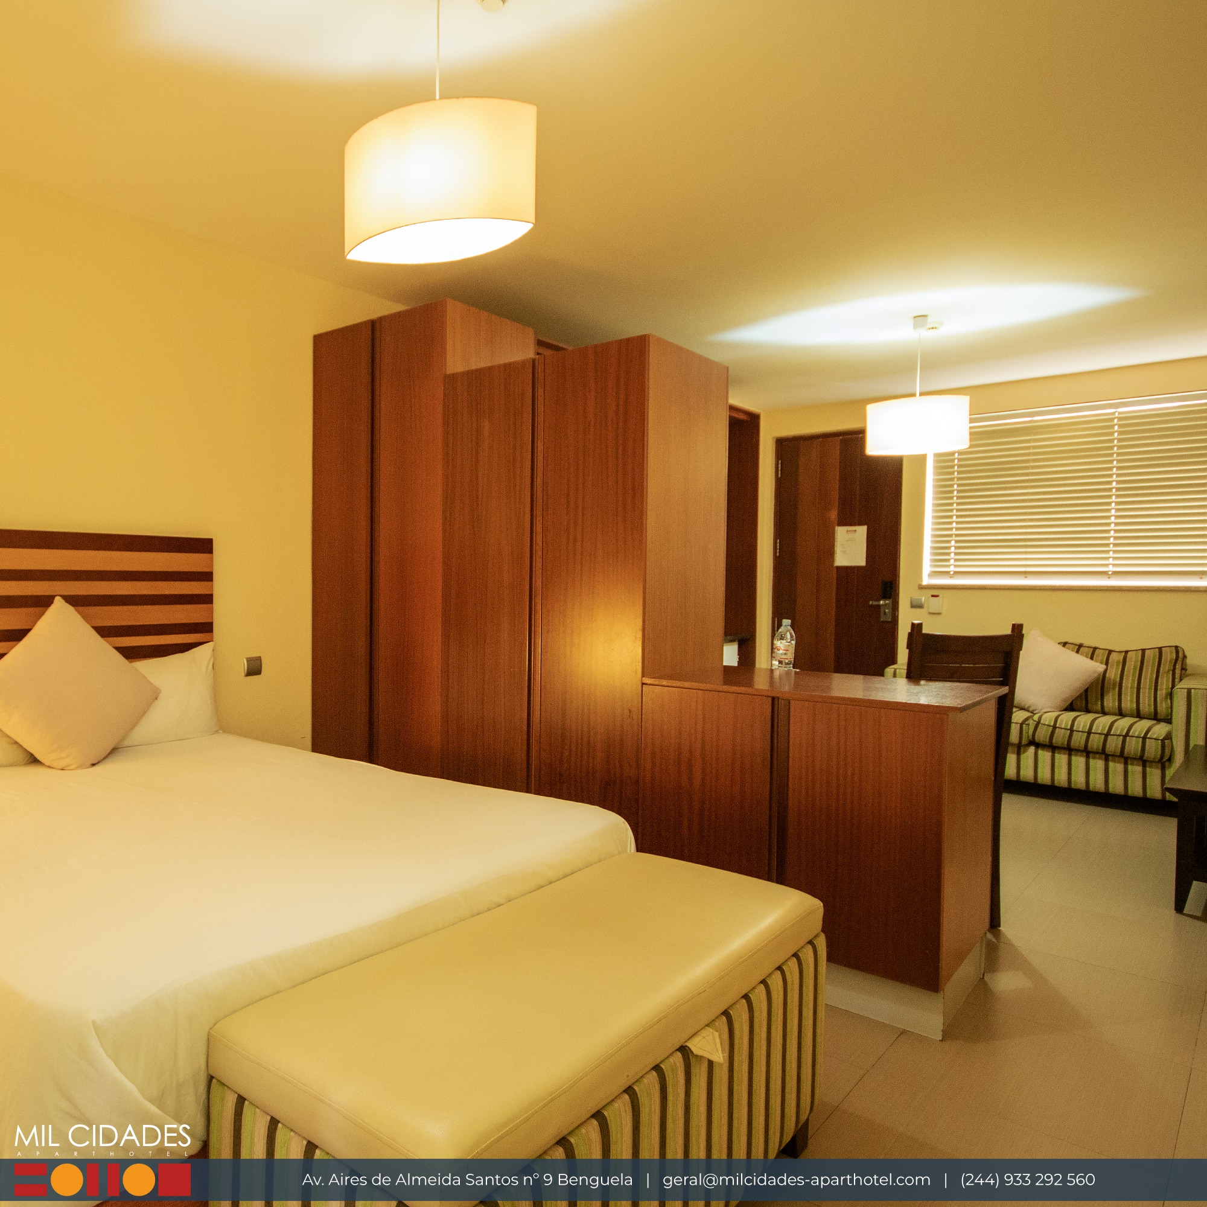The height and width of the screenshot is (1207, 1207).
Task: Click the (244) 933 292 560 phone number
Action: (1028, 1179)
